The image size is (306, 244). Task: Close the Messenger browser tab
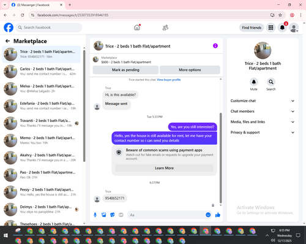61,5
